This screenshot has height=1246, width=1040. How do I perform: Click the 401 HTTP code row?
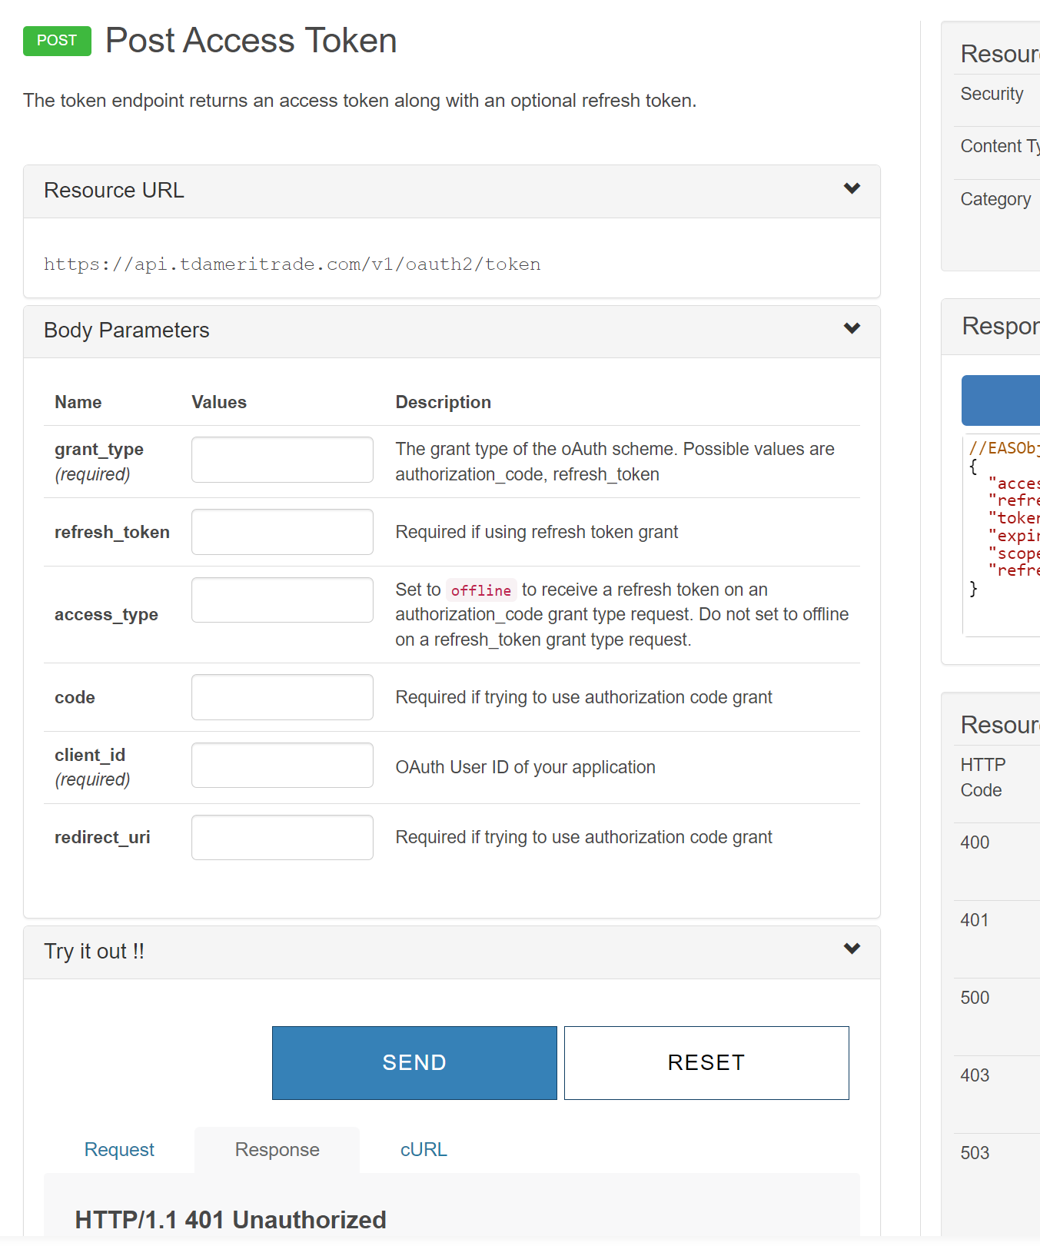(996, 939)
